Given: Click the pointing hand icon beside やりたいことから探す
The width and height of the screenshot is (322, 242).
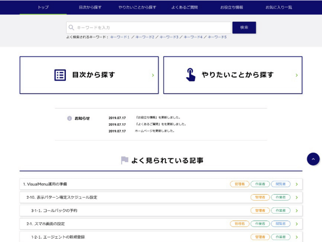Looking at the screenshot, I should pyautogui.click(x=190, y=75).
